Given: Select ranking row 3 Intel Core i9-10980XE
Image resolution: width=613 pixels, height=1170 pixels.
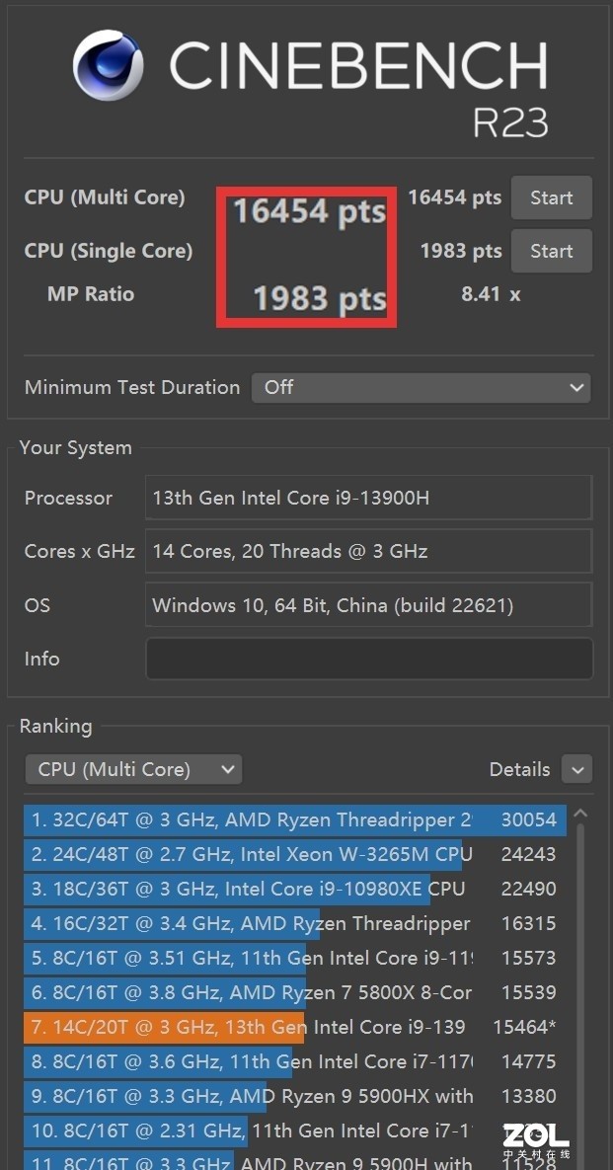Looking at the screenshot, I should coord(295,889).
